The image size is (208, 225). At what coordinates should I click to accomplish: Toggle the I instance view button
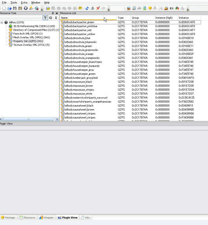pyautogui.click(x=56, y=18)
